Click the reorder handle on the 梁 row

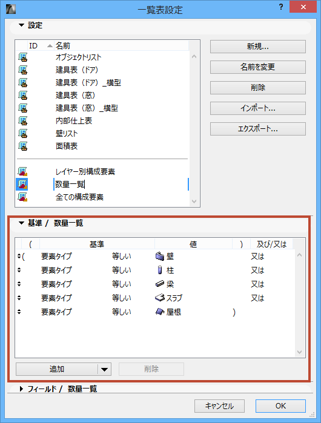[19, 284]
